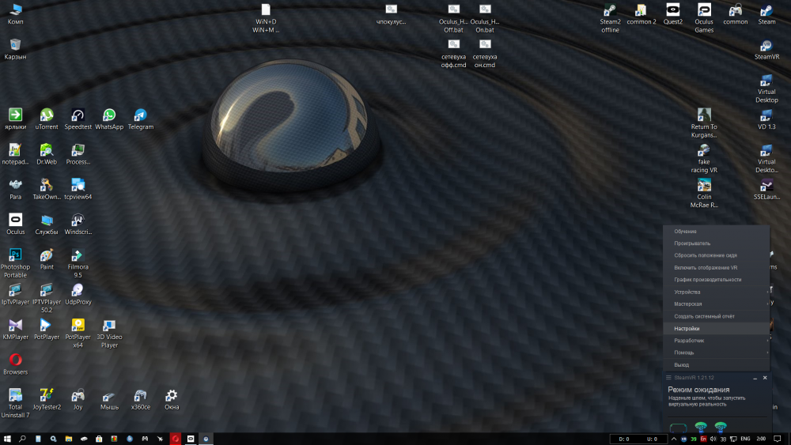Select the Browsers Opera icon
Viewport: 791px width, 445px height.
click(15, 364)
